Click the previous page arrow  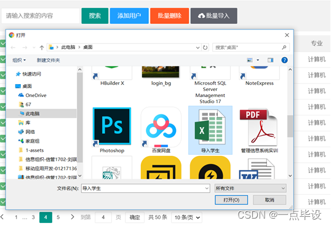pos(2,217)
